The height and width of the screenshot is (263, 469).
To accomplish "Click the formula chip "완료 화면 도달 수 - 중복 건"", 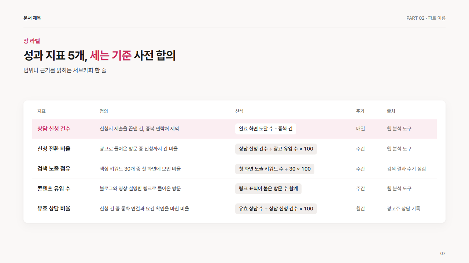I will tap(266, 129).
